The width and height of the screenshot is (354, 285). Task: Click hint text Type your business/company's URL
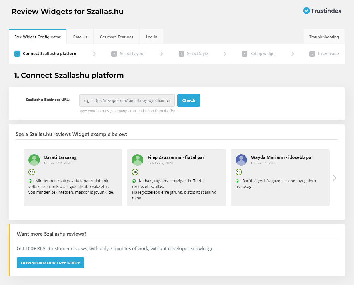point(127,111)
